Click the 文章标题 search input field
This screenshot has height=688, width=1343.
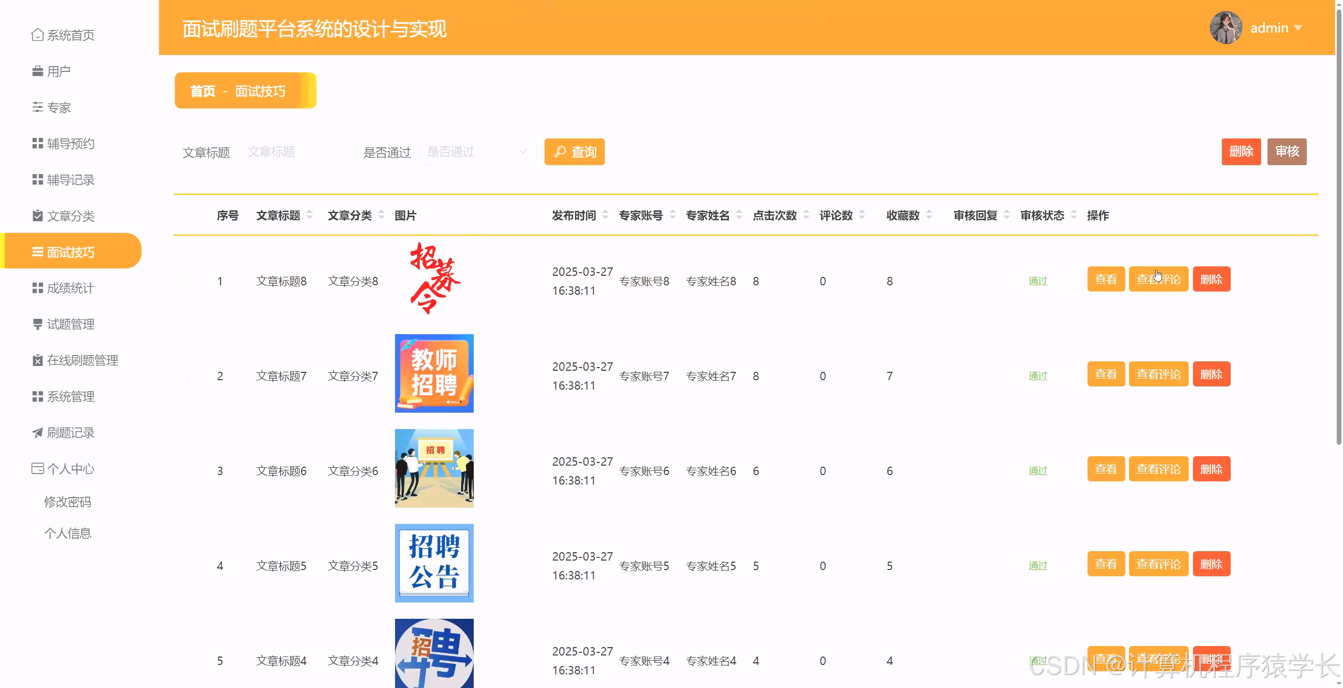296,152
